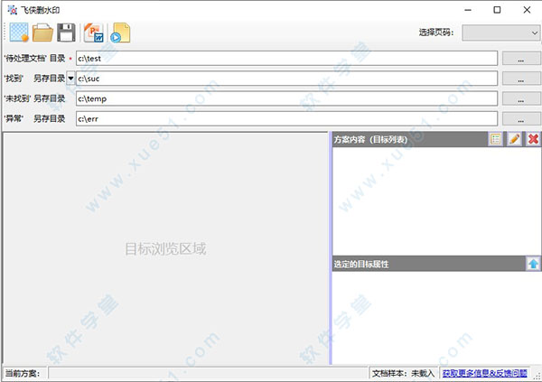Browse for the 找到 save directory
Viewport: 542px width, 382px height.
tap(521, 79)
